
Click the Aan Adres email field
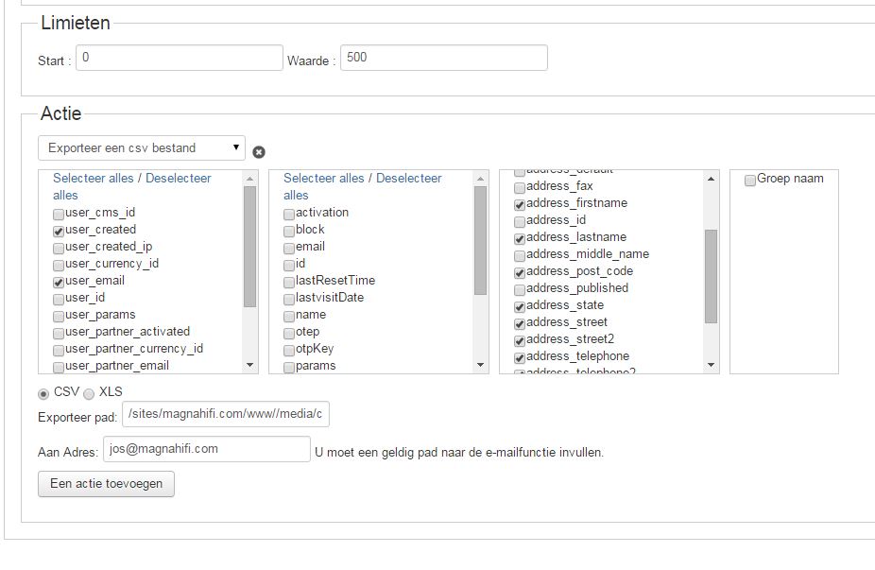pos(207,449)
